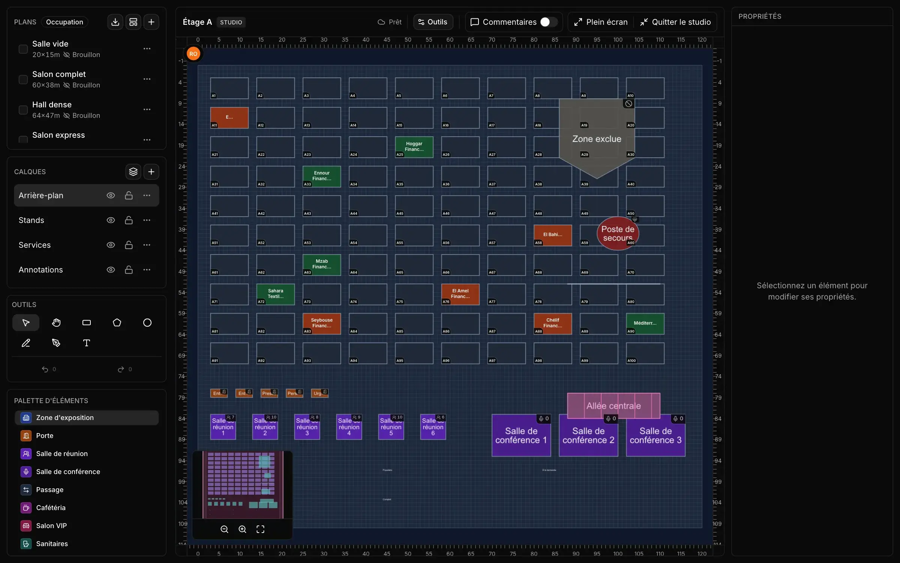
Task: Select Porte in the element palette
Action: pos(87,436)
